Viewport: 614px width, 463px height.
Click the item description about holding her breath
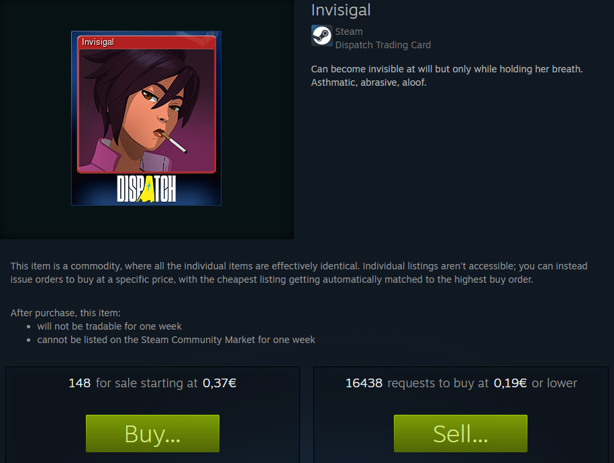tap(447, 76)
